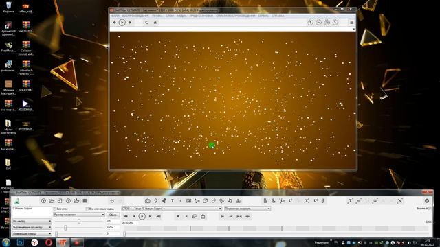
Task: Open the СЛОИ menu
Action: [x=170, y=16]
